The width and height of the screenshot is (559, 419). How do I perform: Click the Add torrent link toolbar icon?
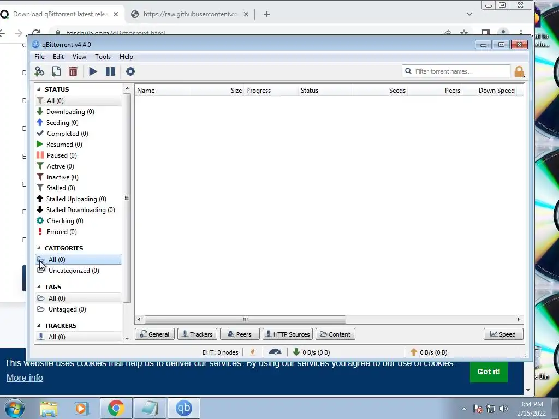(39, 71)
